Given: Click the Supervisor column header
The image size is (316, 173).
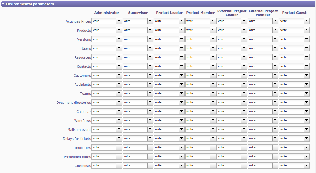Looking at the screenshot, I should pos(138,13).
